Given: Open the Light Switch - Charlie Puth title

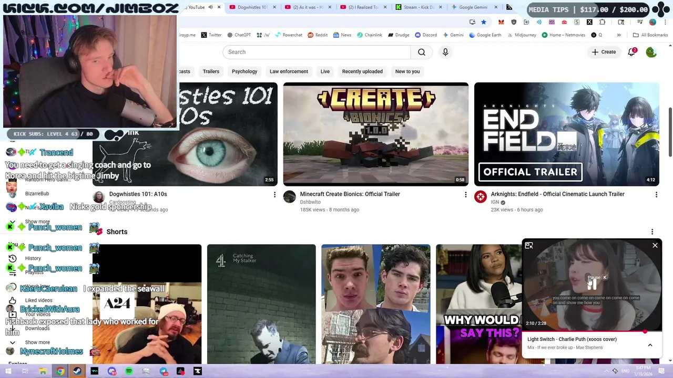Looking at the screenshot, I should click(x=572, y=339).
